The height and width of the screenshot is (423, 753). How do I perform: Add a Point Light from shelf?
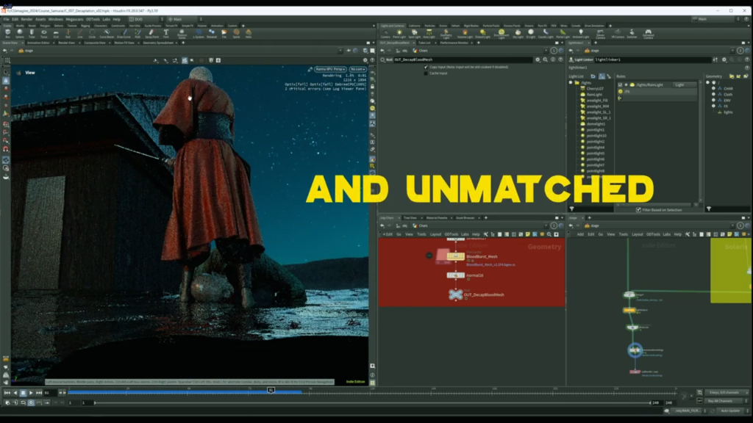[x=399, y=34]
